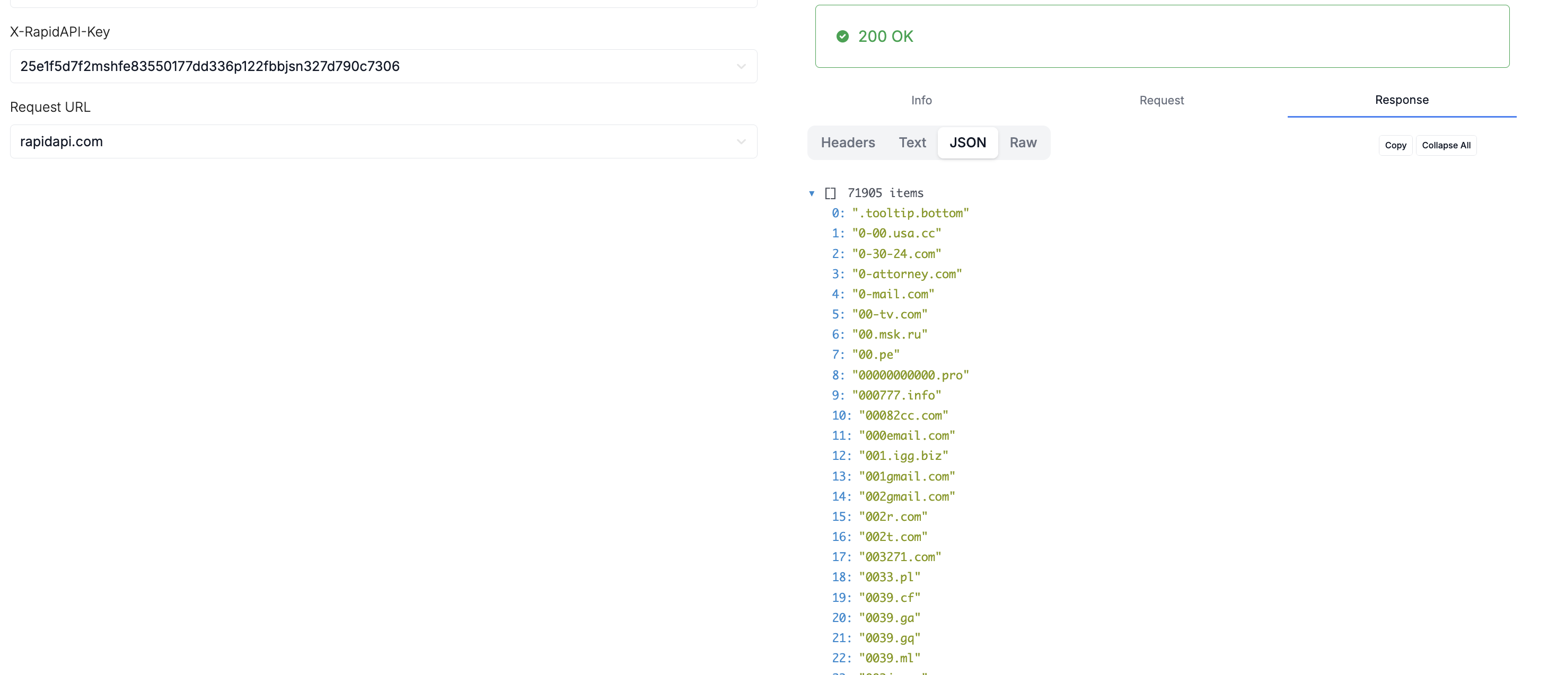
Task: Click the disclosure triangle of the JSON root array
Action: point(813,193)
